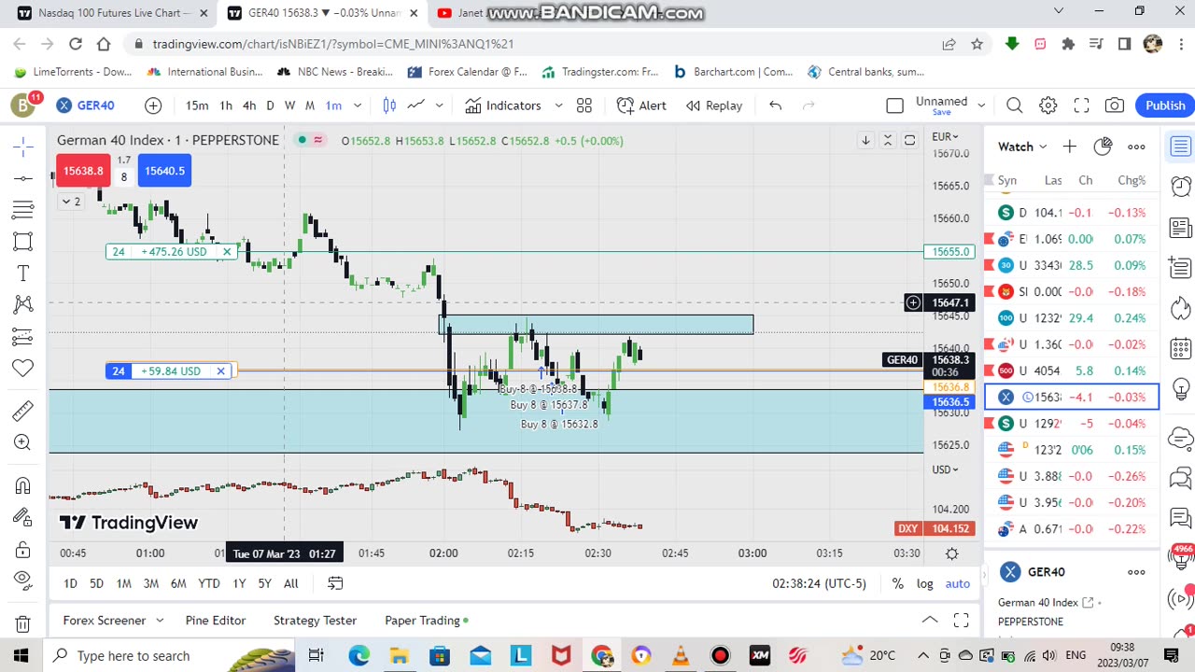Hide all drawings with eye icon
The width and height of the screenshot is (1195, 672).
[x=23, y=581]
